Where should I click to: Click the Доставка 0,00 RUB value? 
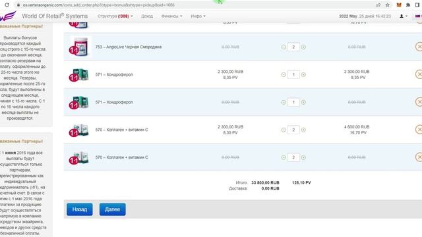pyautogui.click(x=270, y=189)
